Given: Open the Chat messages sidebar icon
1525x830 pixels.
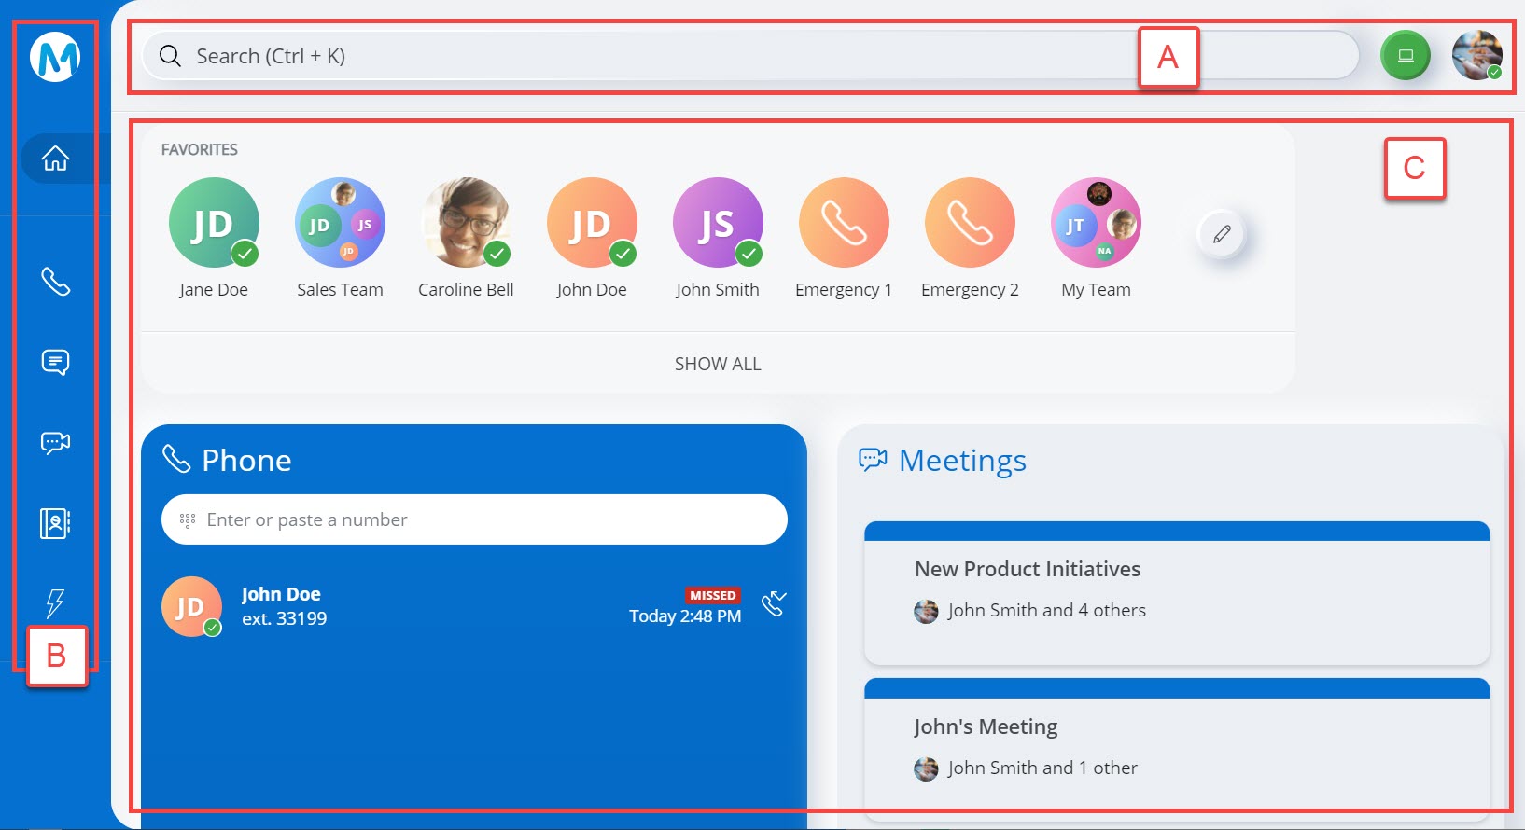Looking at the screenshot, I should (x=56, y=362).
